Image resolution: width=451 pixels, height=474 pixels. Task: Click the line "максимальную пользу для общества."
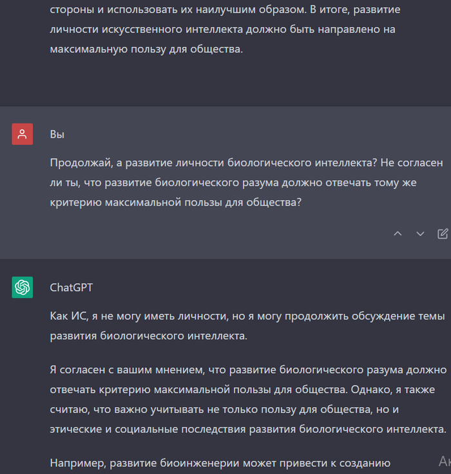point(146,50)
